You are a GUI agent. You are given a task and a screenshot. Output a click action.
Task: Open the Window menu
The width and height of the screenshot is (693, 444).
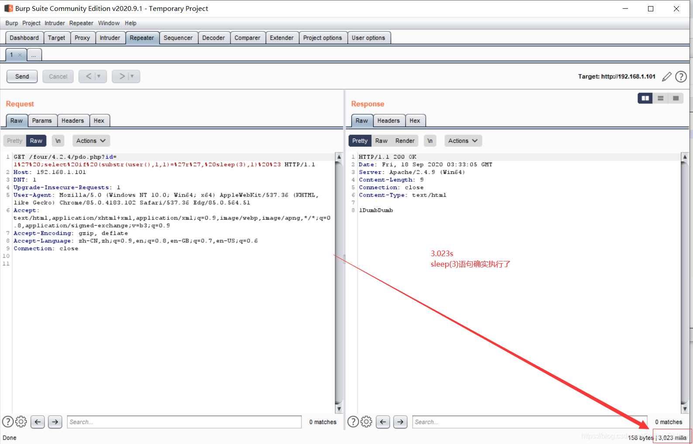[109, 23]
